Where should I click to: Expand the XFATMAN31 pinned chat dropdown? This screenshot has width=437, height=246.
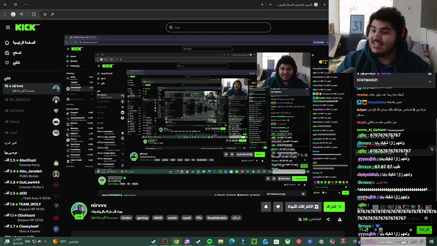coord(430,81)
